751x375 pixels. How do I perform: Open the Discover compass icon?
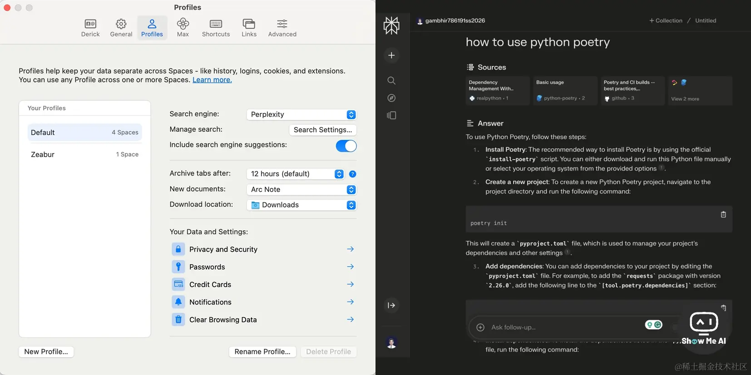391,98
